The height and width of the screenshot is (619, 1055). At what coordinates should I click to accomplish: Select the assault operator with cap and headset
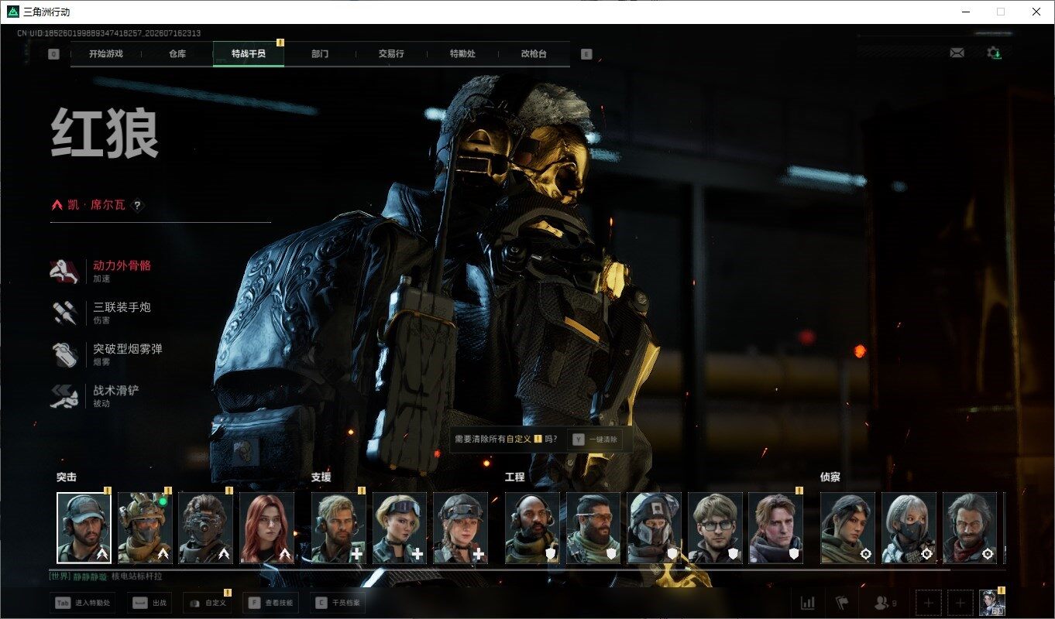coord(84,528)
